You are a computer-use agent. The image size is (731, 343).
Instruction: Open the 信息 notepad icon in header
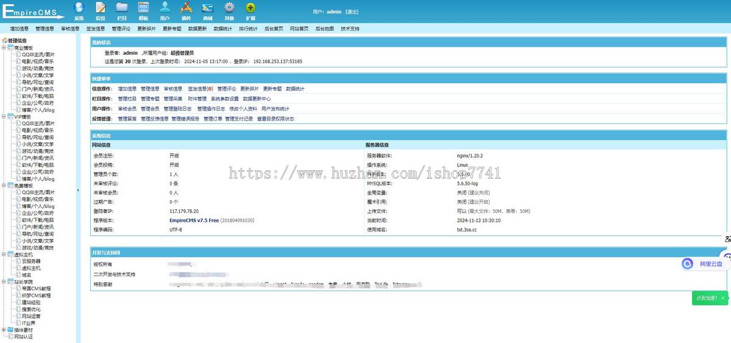pyautogui.click(x=101, y=7)
